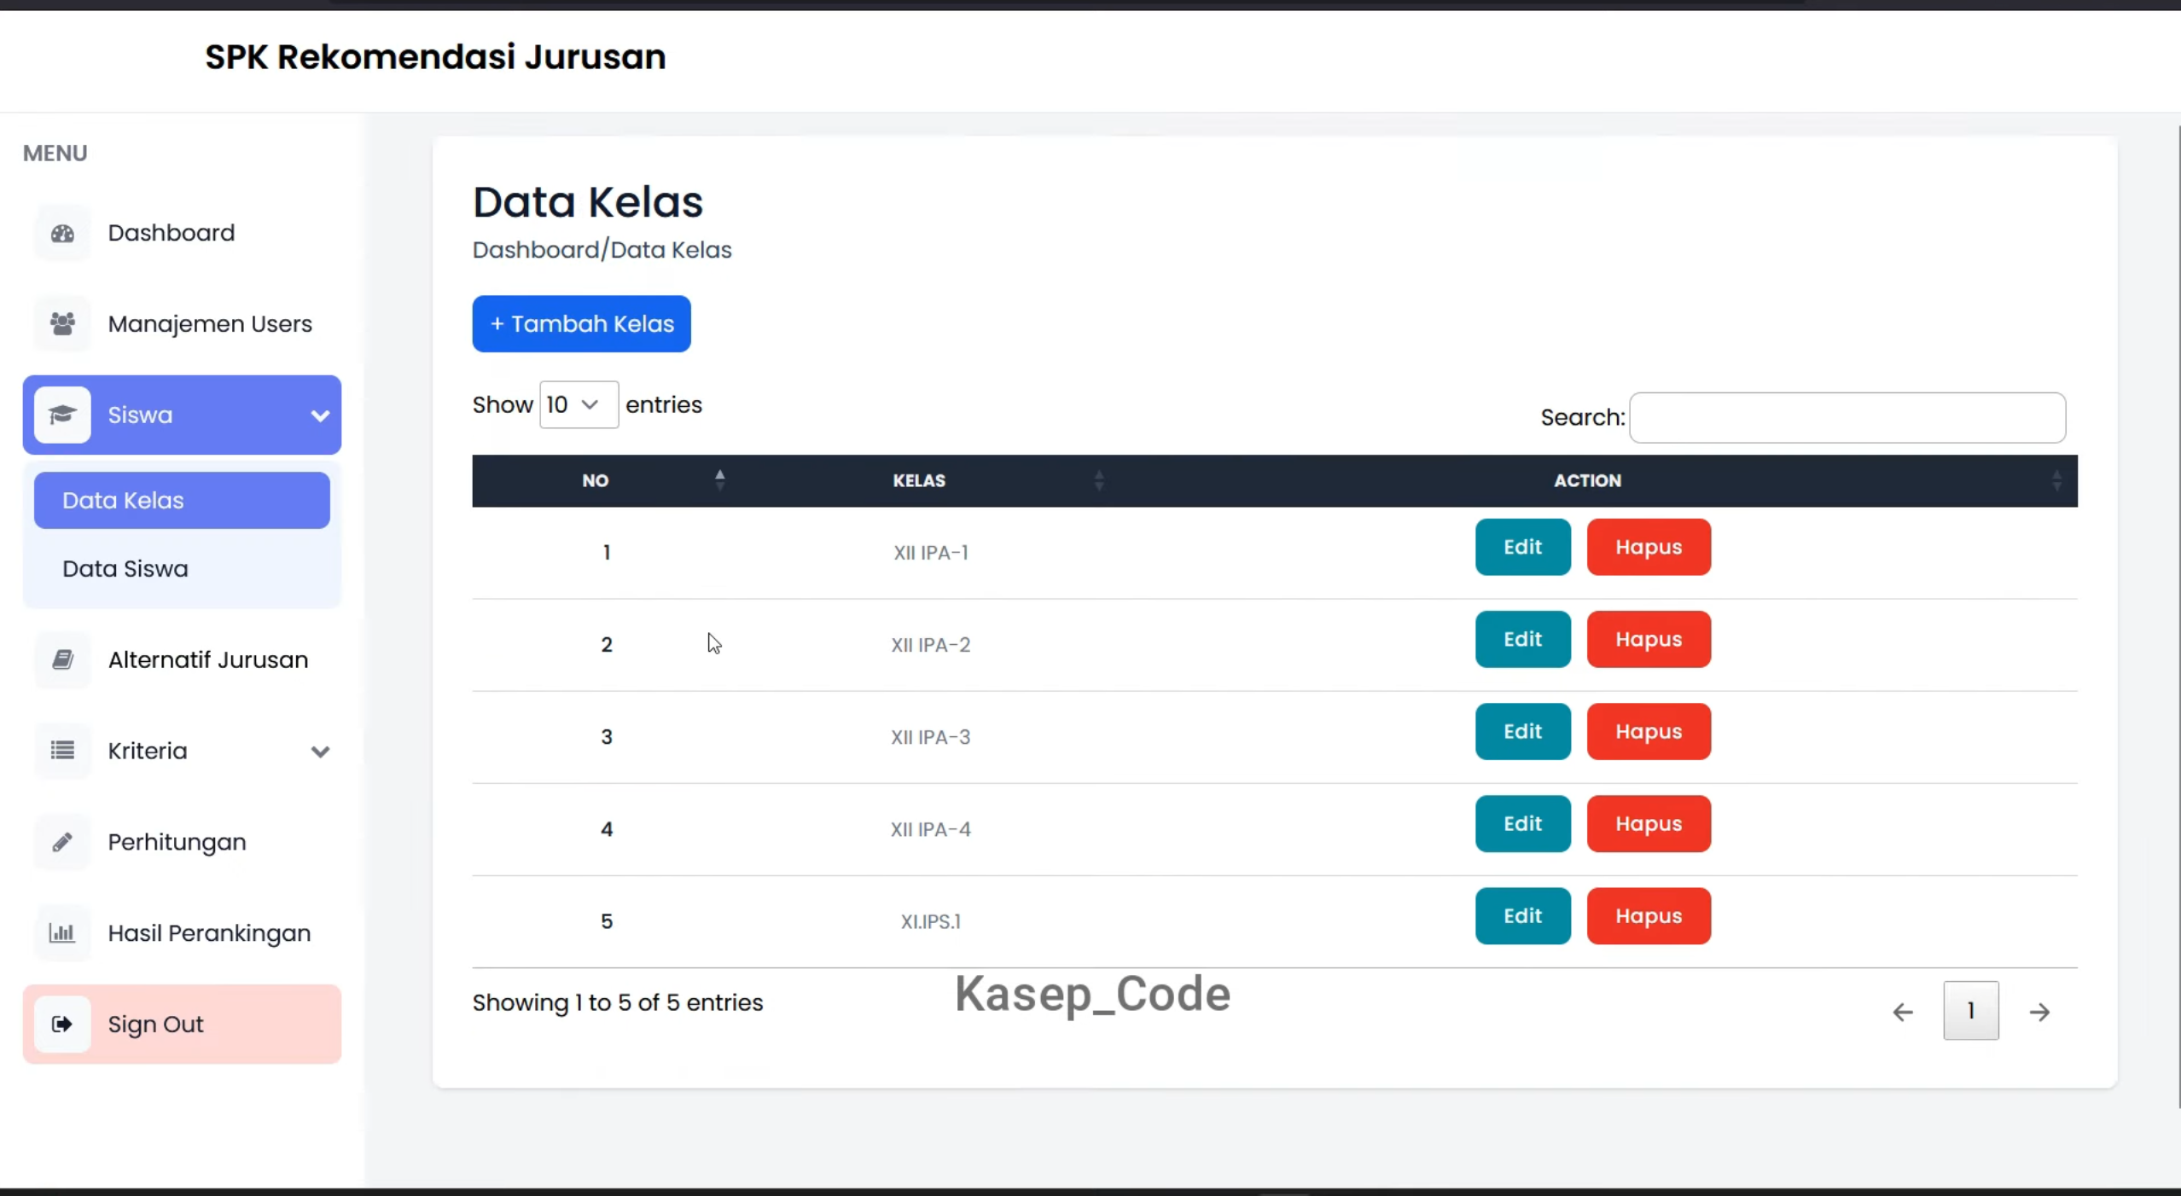The image size is (2181, 1196).
Task: Sort by ACTION column arrow
Action: 2056,480
